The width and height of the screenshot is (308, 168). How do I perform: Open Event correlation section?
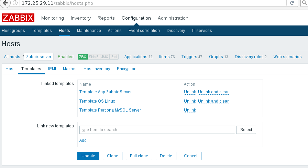(144, 31)
